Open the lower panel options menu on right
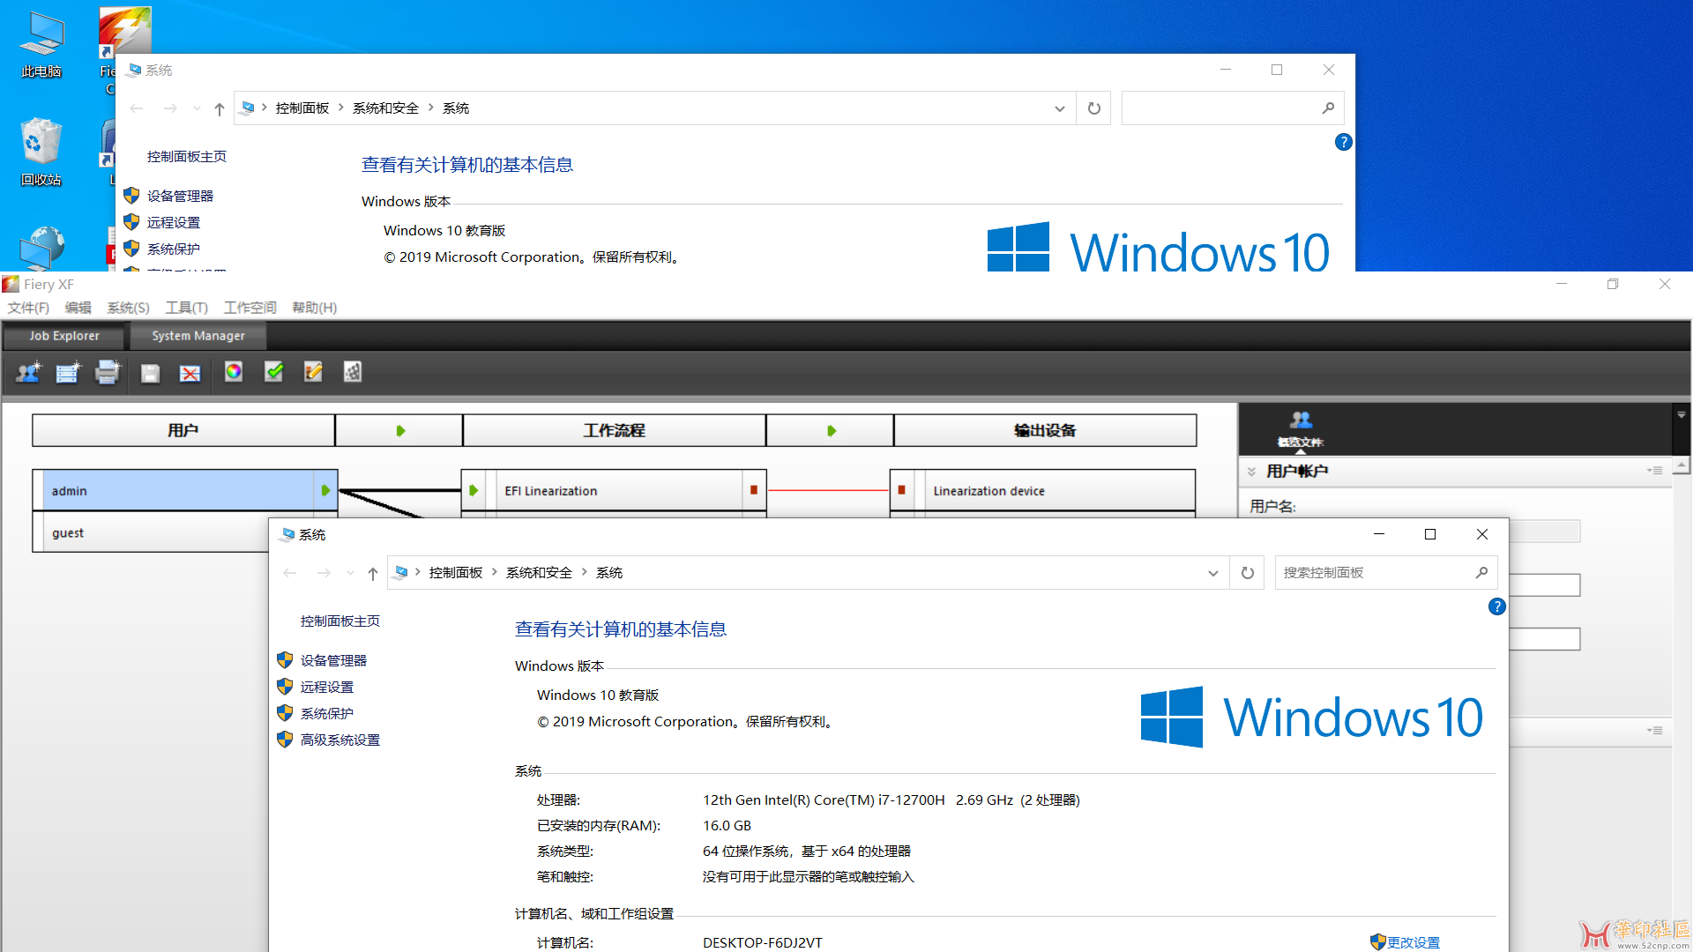Image resolution: width=1693 pixels, height=952 pixels. (x=1655, y=731)
